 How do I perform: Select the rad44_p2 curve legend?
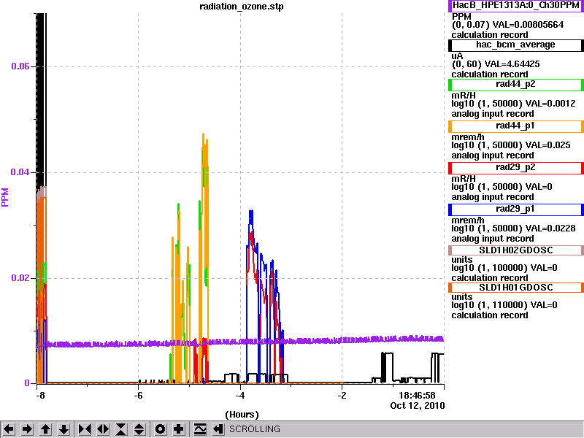click(x=516, y=85)
